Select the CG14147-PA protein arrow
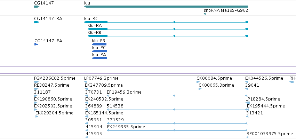Screen dimensions: 296x139 (x=36, y=44)
